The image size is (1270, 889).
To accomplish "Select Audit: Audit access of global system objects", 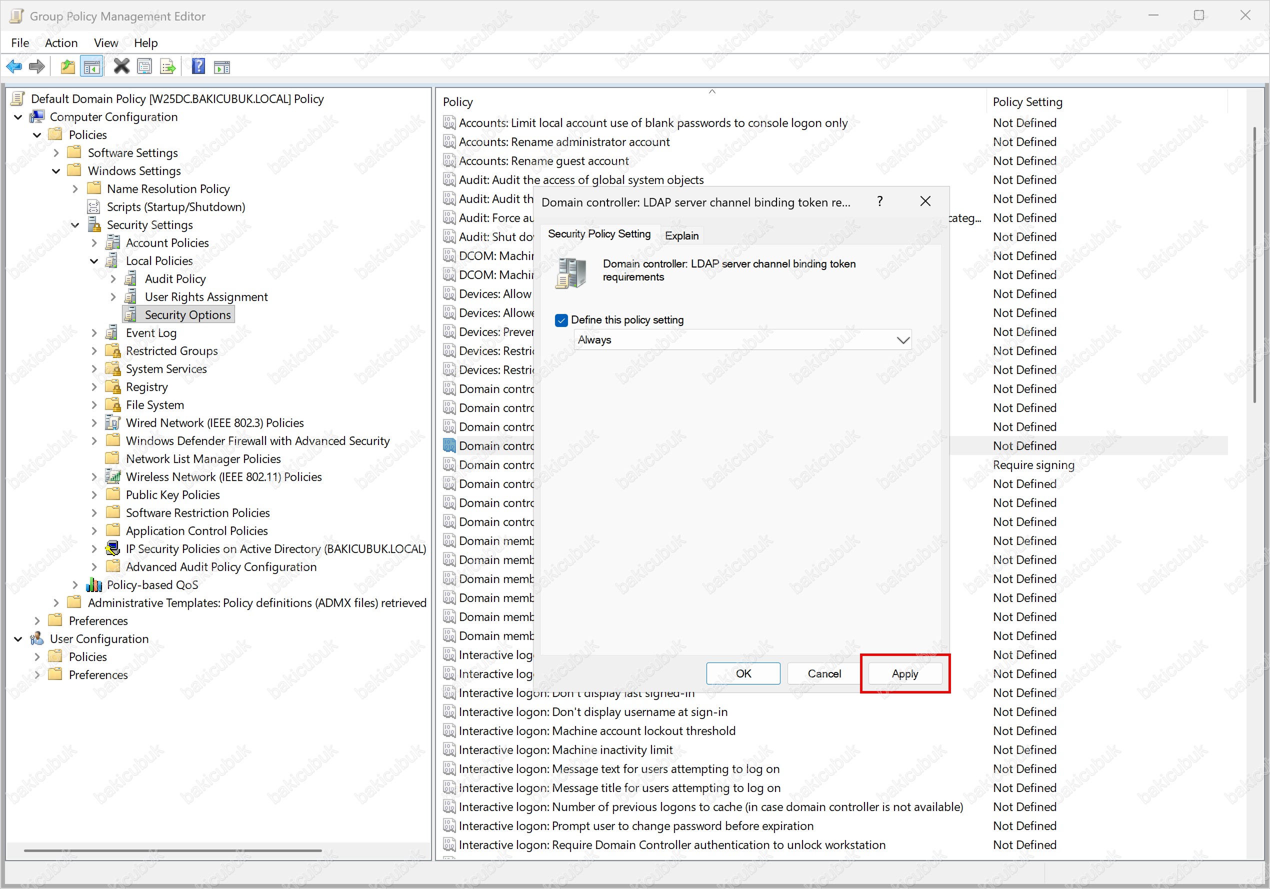I will [581, 180].
